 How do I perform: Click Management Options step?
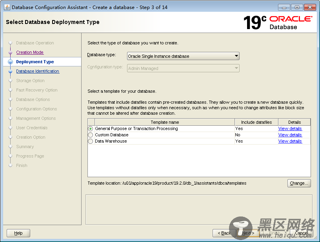click(36, 118)
